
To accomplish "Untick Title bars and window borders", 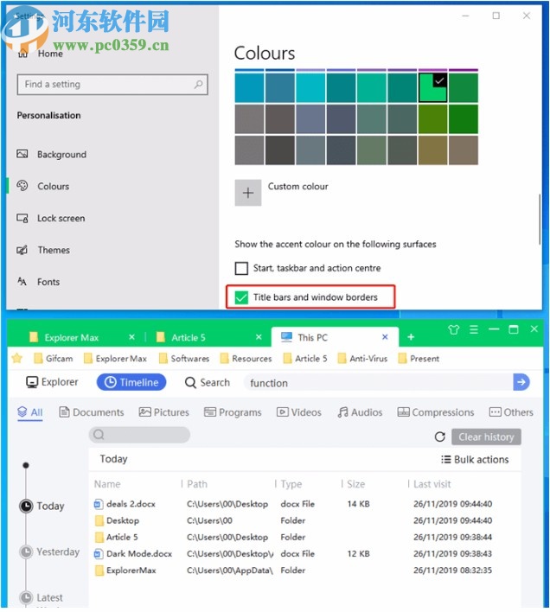I will pyautogui.click(x=242, y=297).
